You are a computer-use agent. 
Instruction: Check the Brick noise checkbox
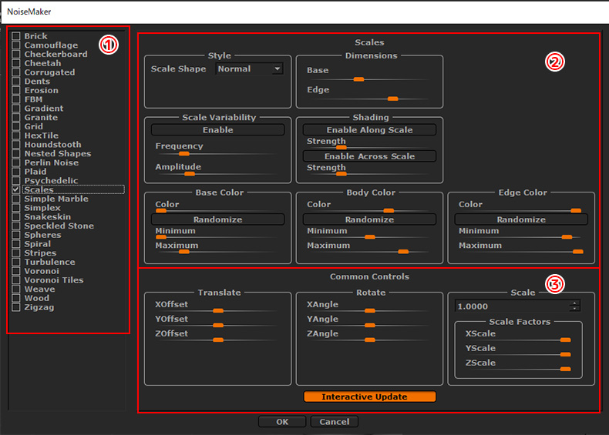[x=16, y=36]
